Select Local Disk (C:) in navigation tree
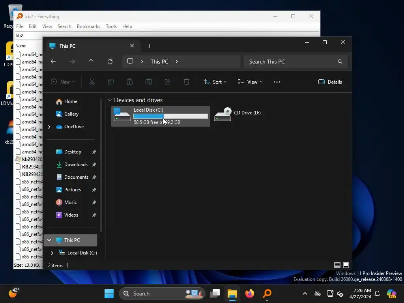 point(82,253)
